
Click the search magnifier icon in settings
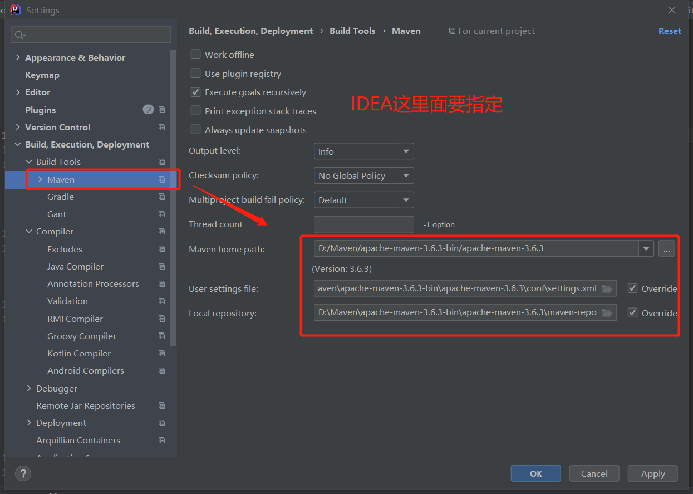click(x=20, y=35)
